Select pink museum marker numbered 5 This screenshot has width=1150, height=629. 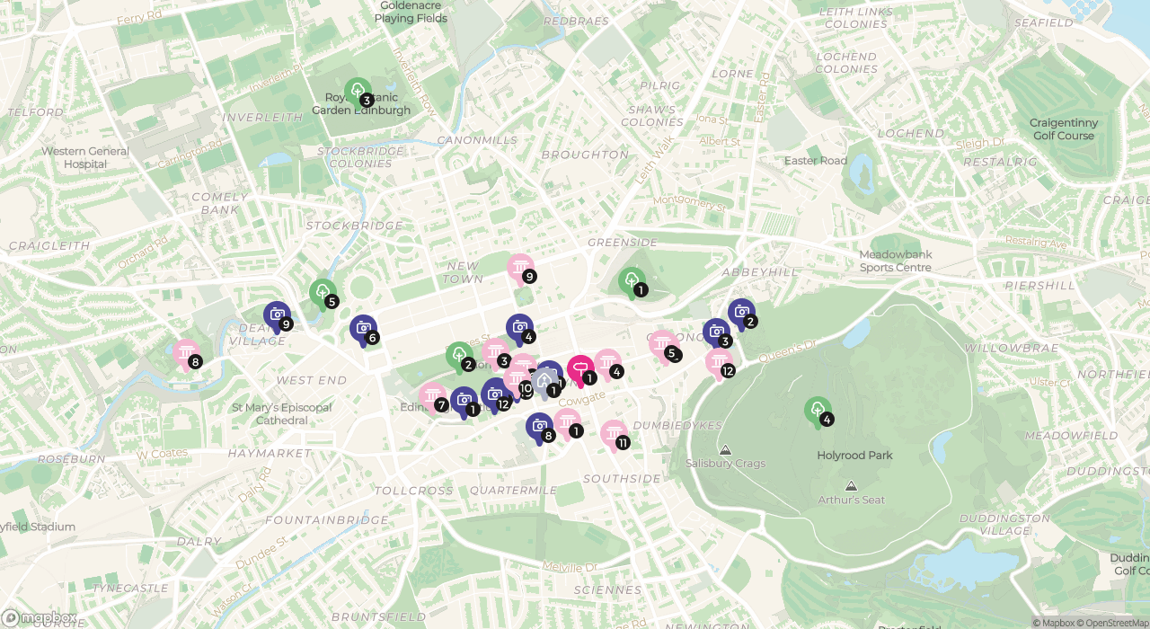[x=662, y=344]
